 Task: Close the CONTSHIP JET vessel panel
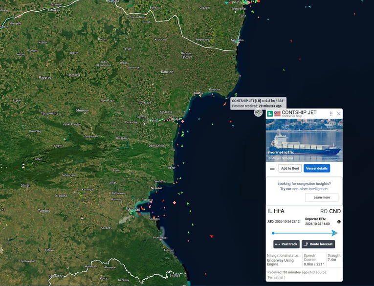point(339,114)
